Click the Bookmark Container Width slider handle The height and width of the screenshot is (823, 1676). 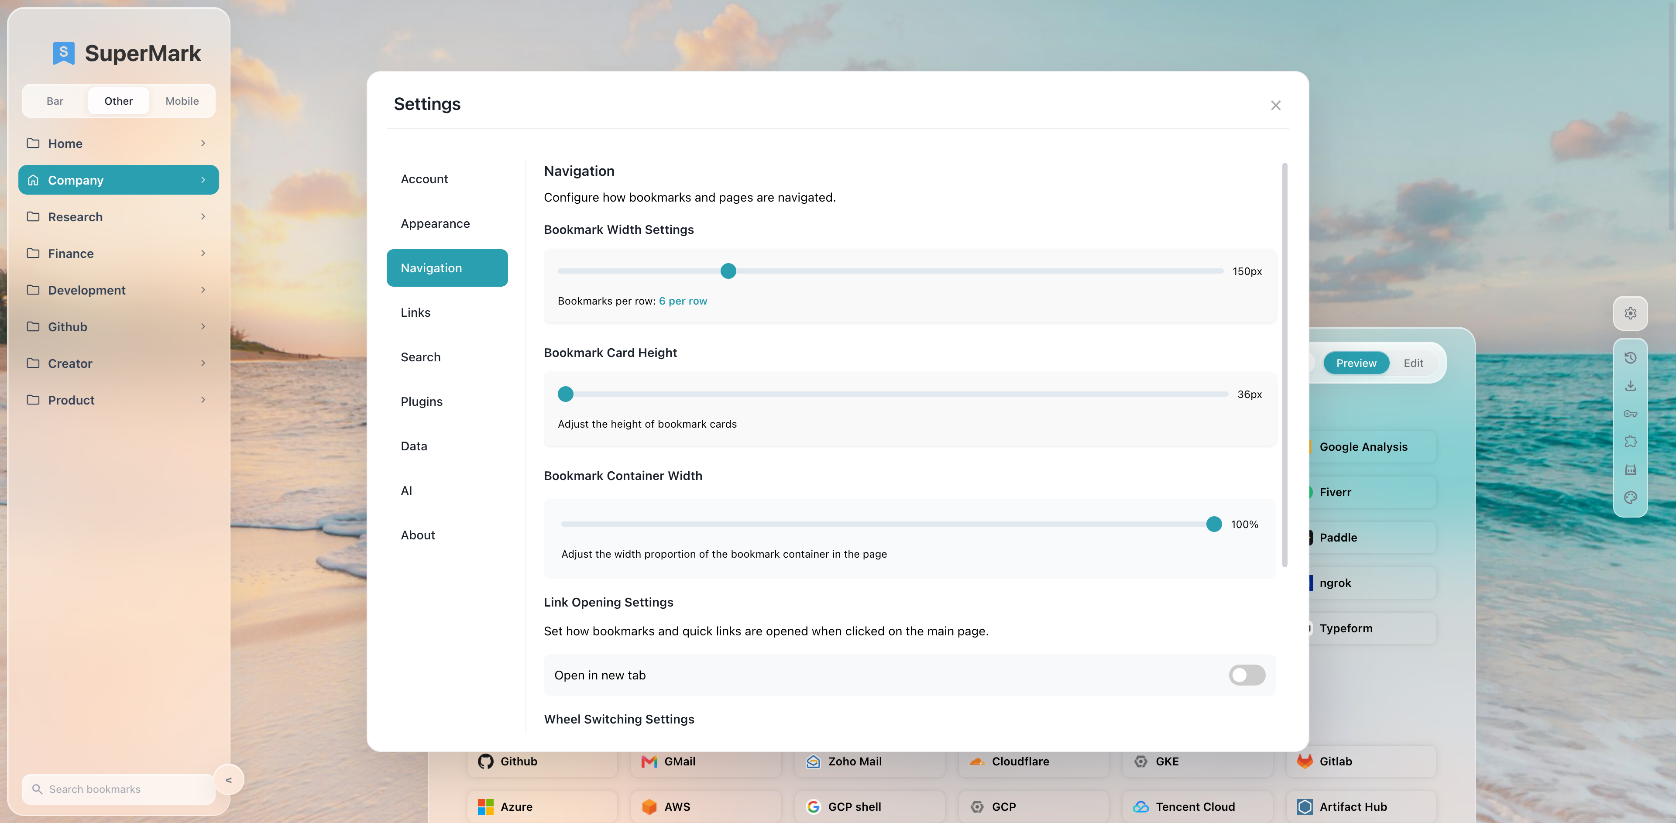pos(1213,525)
